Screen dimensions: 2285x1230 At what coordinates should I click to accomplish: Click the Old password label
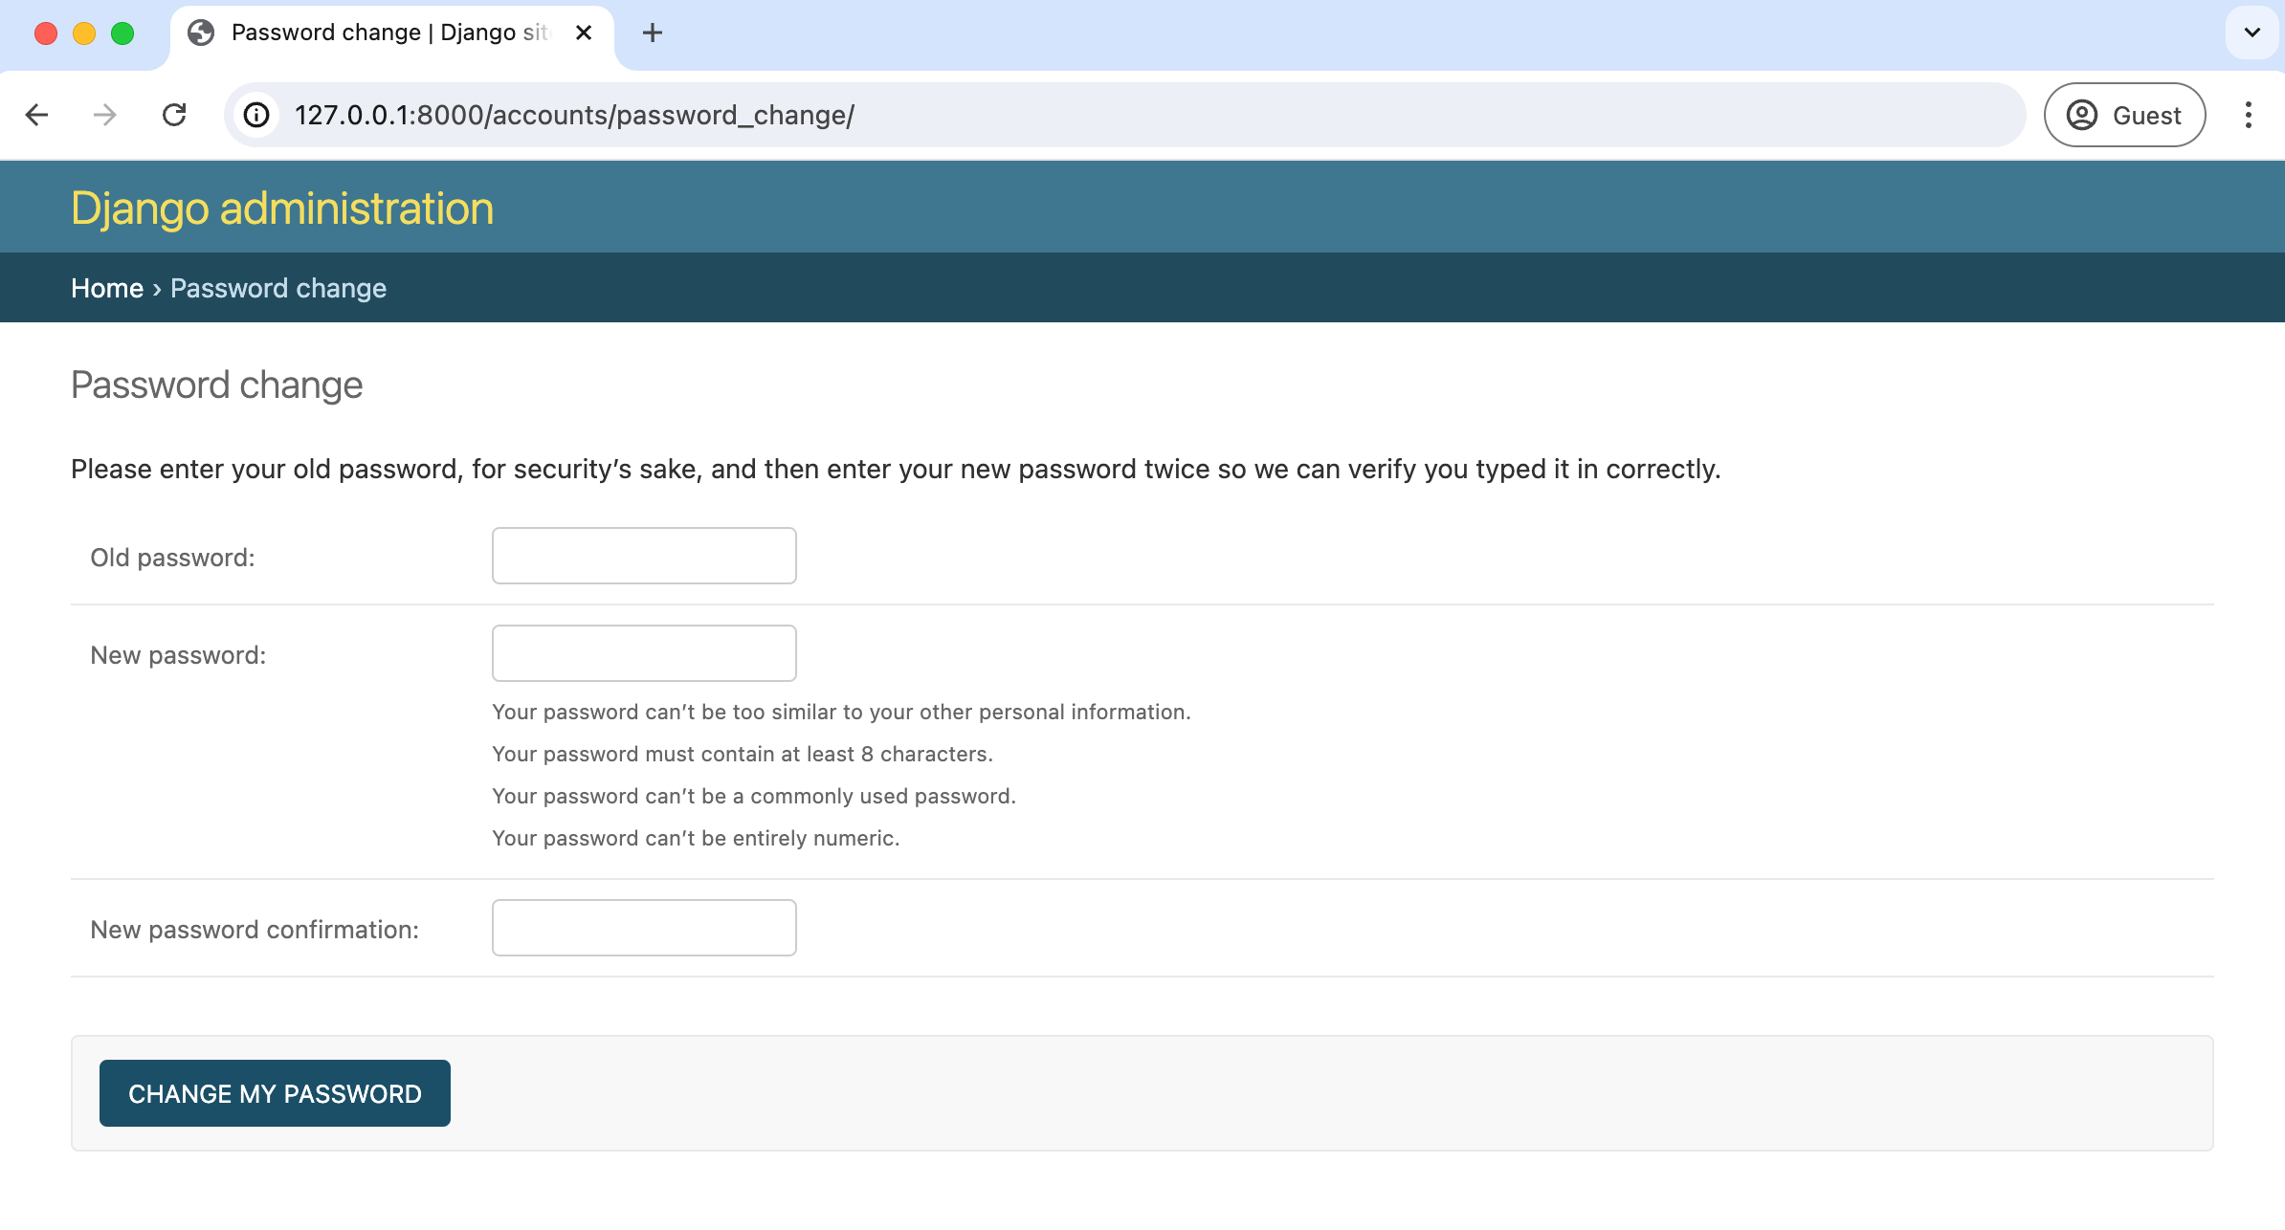(x=172, y=558)
